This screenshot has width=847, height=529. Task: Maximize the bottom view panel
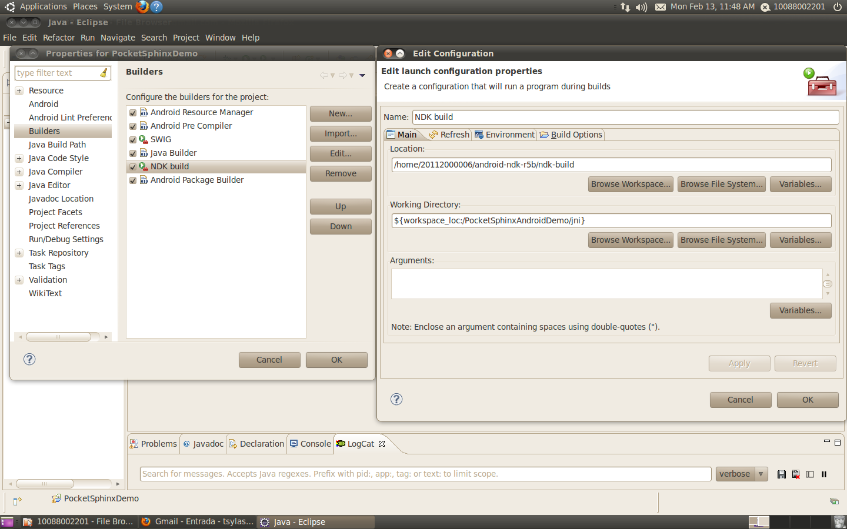(x=838, y=442)
